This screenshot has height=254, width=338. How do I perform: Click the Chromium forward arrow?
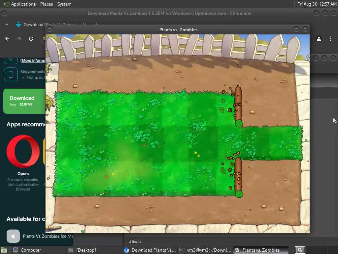(19, 39)
